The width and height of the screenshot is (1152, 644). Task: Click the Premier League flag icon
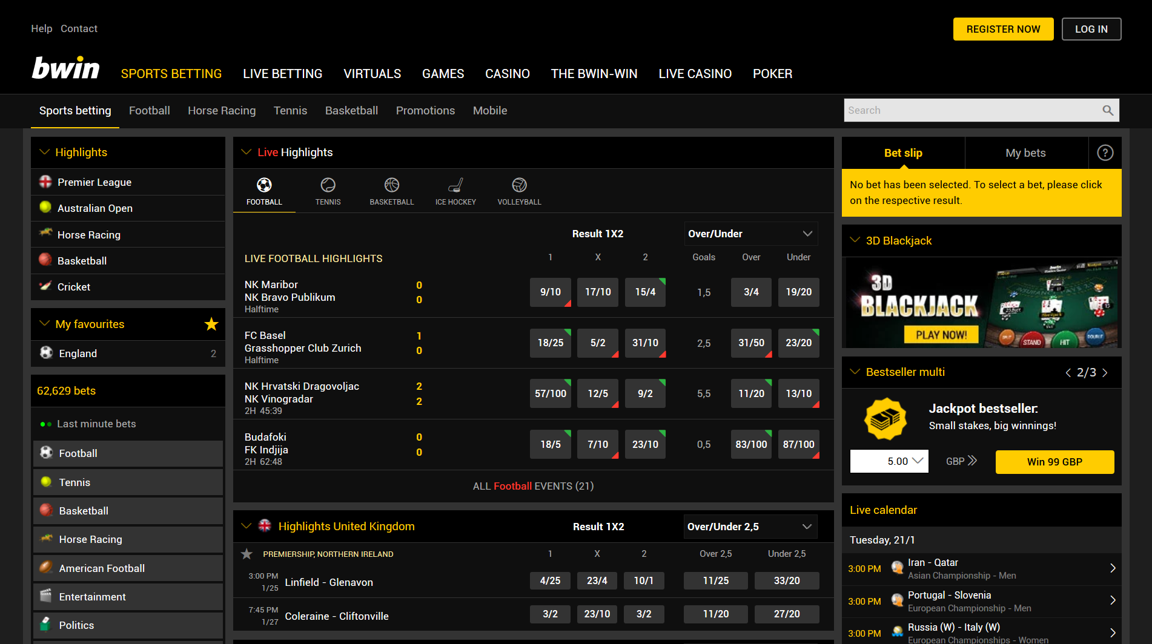coord(45,182)
